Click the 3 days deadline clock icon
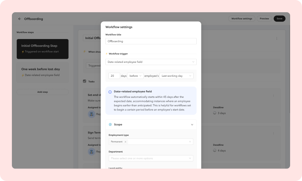Screen dimensions: 302x181 215,113
